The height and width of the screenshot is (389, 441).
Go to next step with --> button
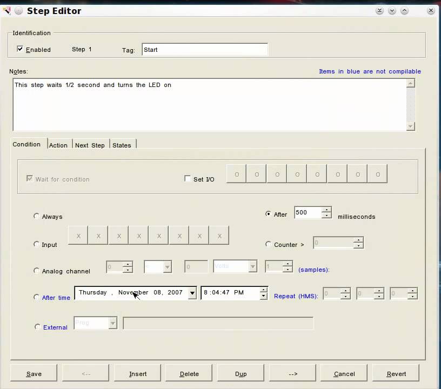[292, 373]
